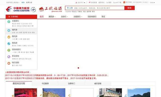Screen dimensions: 161x97
Task: Click the 目的地旅行 green pin icon
Action: click(9, 50)
